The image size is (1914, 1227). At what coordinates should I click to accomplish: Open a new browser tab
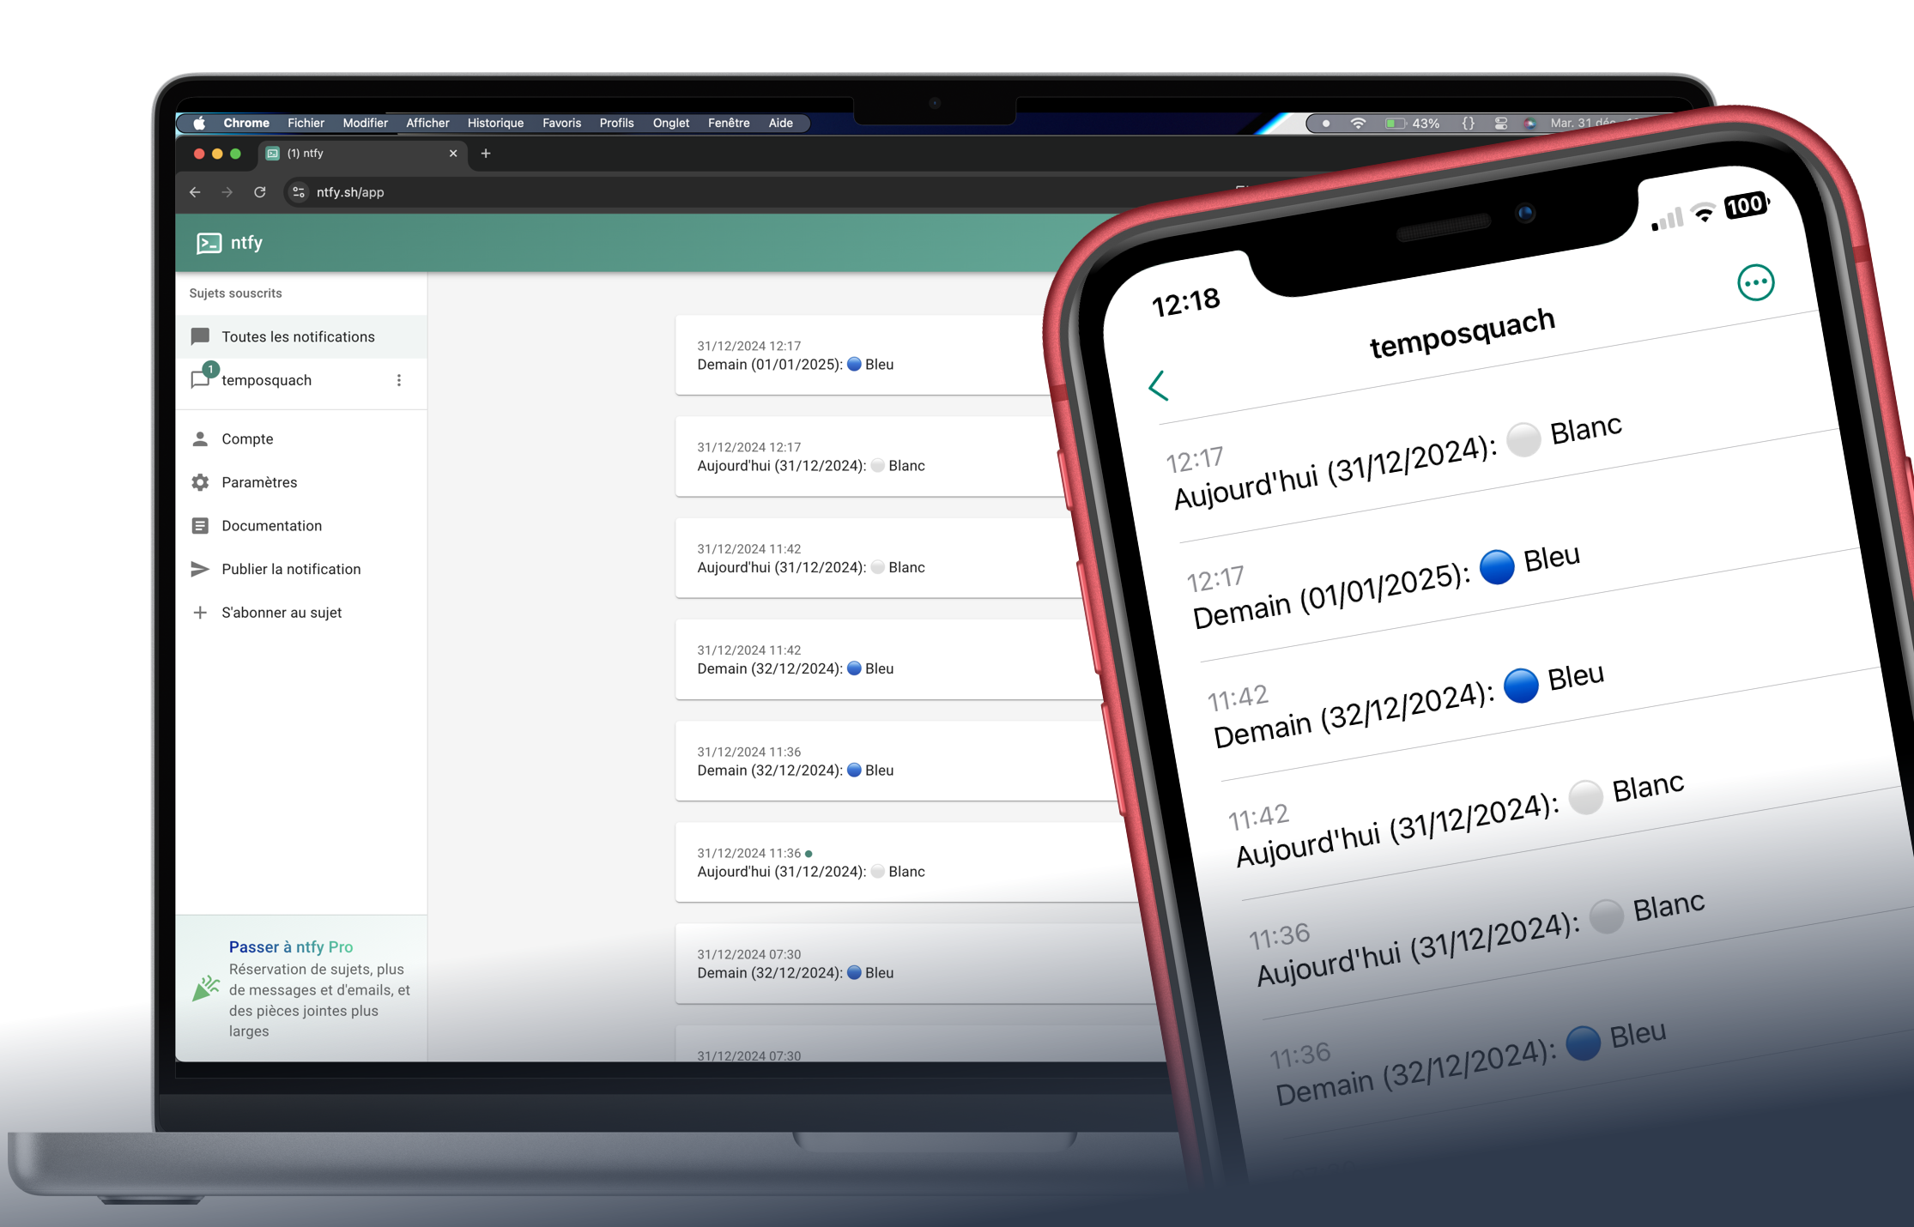(486, 154)
